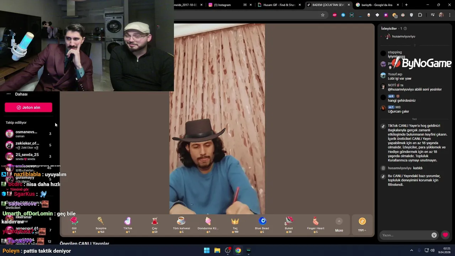Open Chrome from the taskbar
This screenshot has width=455, height=256.
(238, 250)
